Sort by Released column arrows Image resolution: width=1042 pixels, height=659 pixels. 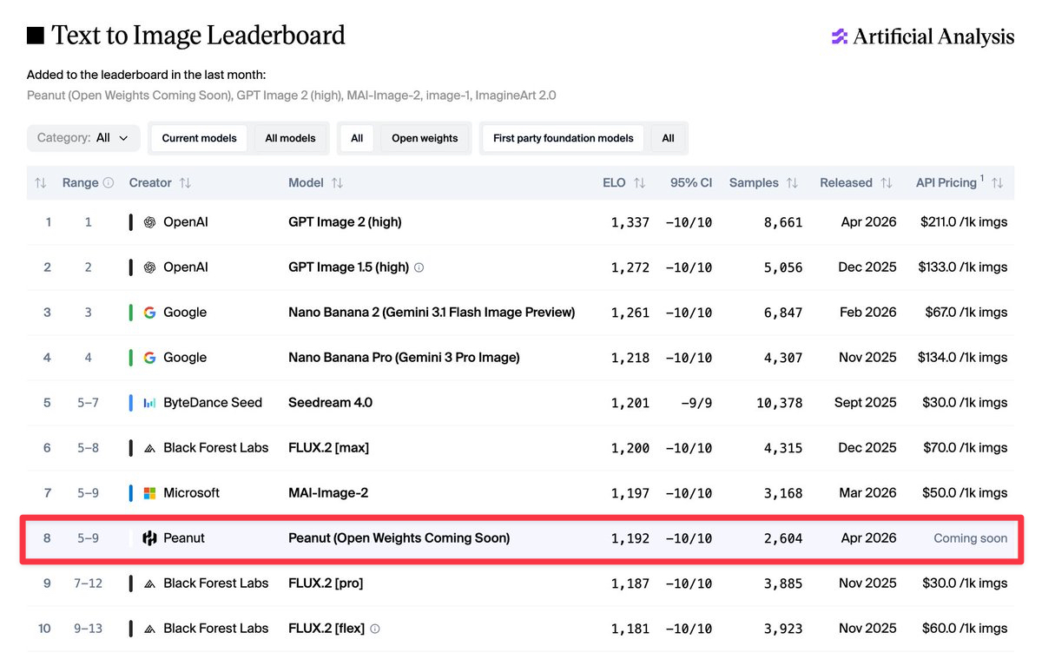886,183
